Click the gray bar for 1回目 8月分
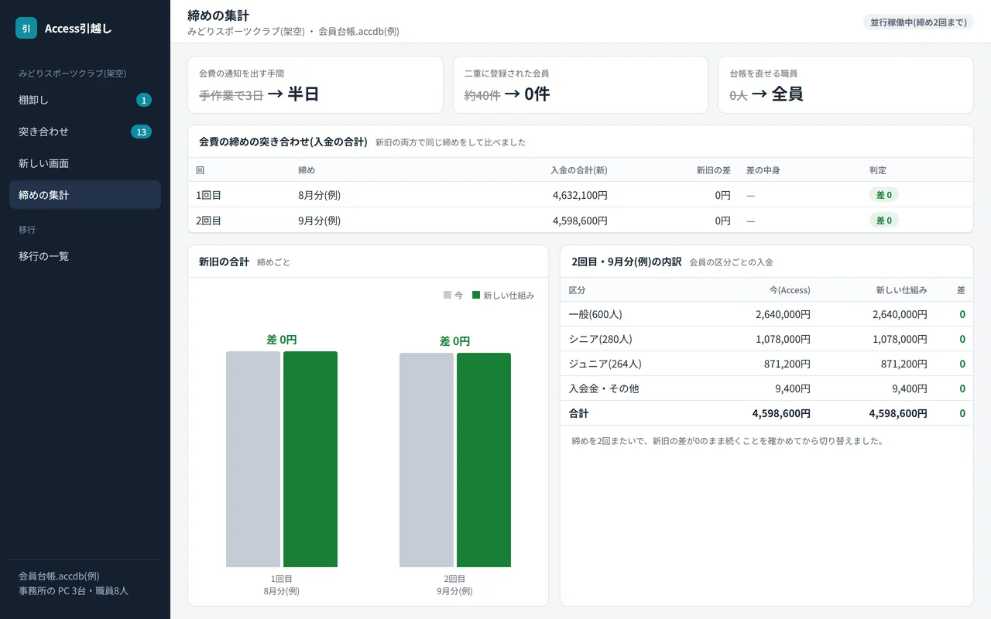 tap(253, 459)
